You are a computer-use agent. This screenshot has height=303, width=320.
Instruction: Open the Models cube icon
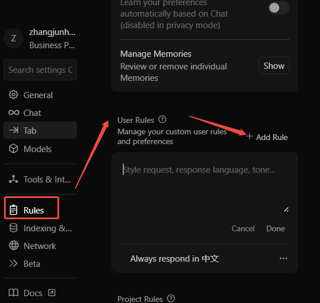click(13, 149)
